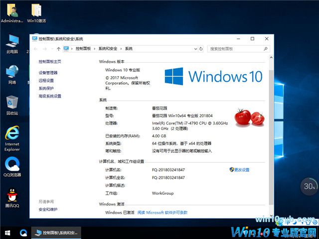The image size is (319, 239).
Task: Click scrollbar down arrow
Action: coord(271,216)
